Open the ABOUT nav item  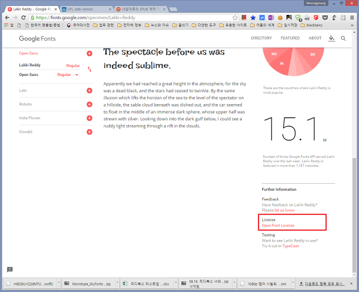click(x=315, y=38)
